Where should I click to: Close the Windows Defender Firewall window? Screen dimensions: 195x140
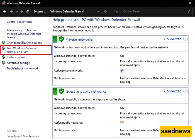(190, 3)
